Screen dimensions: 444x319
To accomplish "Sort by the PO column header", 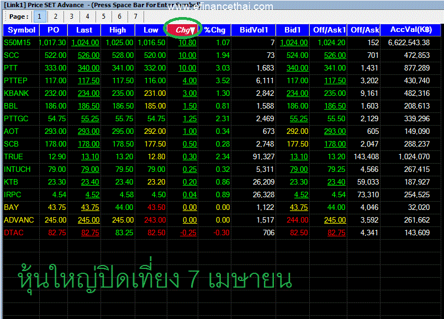I will tap(54, 30).
